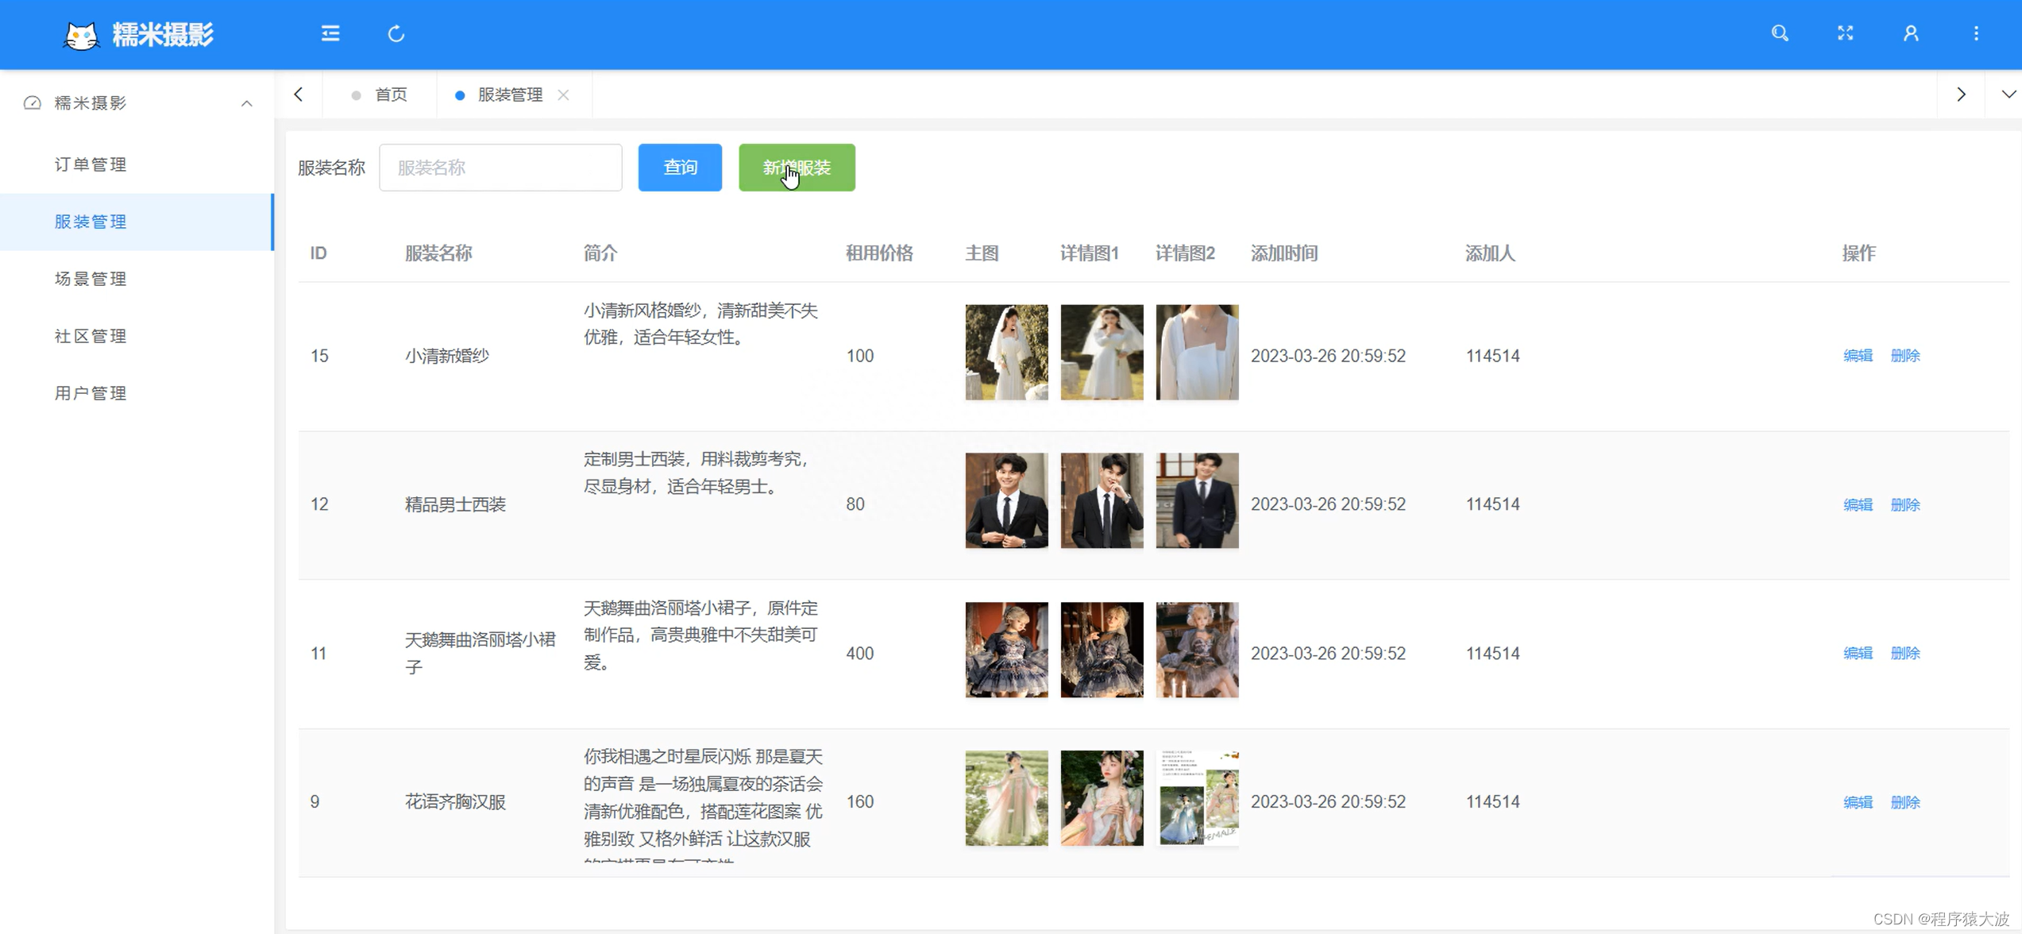This screenshot has height=934, width=2022.
Task: Focus the 服装名称 search input field
Action: click(x=500, y=167)
